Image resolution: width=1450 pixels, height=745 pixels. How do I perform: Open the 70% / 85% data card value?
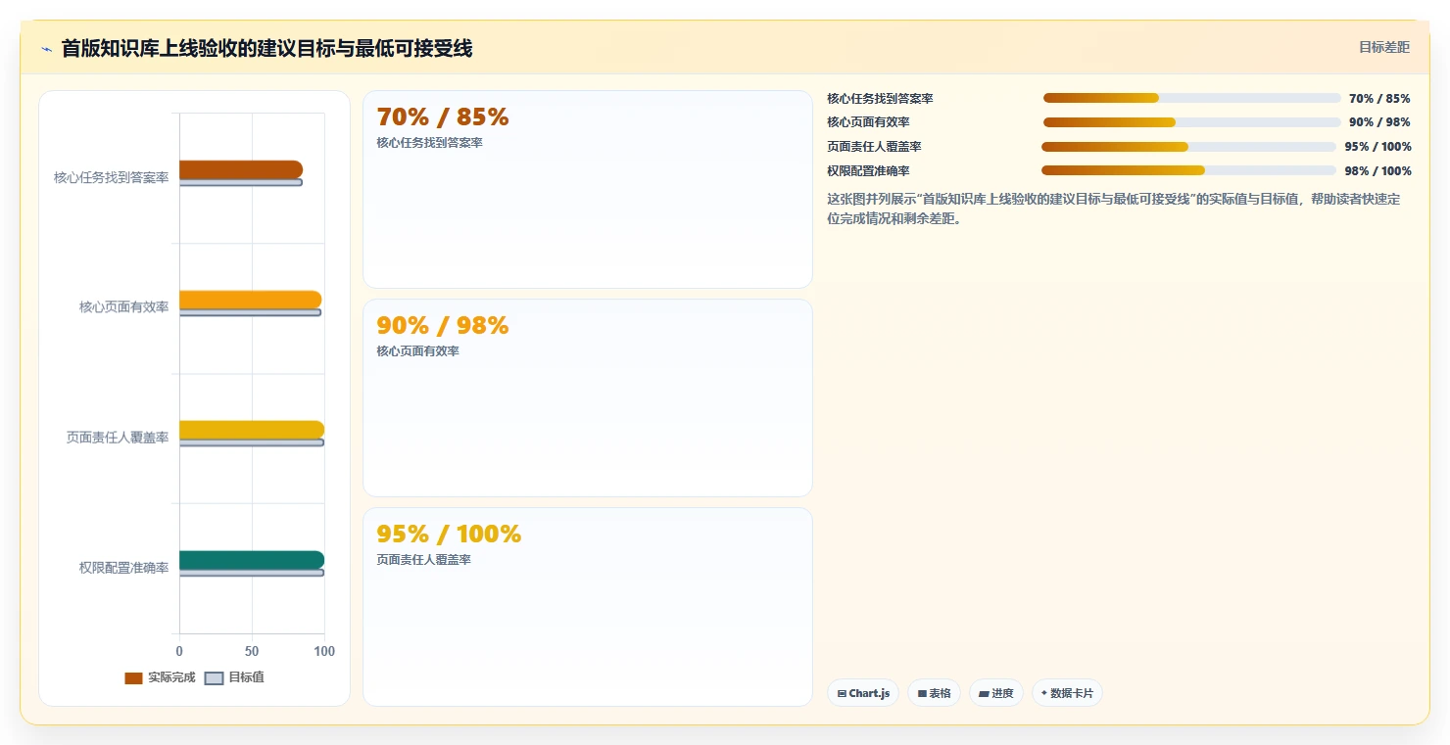coord(443,117)
